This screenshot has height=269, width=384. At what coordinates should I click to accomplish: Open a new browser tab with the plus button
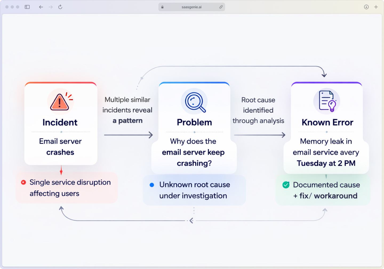tap(376, 7)
